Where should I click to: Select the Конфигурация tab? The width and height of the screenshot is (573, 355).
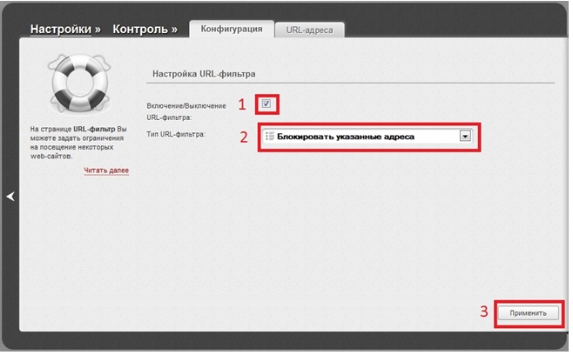point(231,29)
